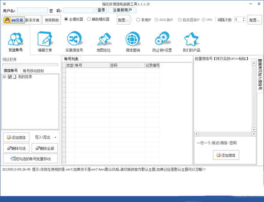264x202 pixels.
Task: Click the 密码 column header
Action: [127, 65]
